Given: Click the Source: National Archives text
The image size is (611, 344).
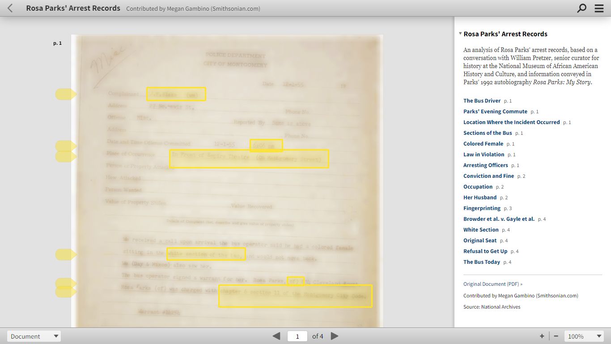Looking at the screenshot, I should coord(492,307).
